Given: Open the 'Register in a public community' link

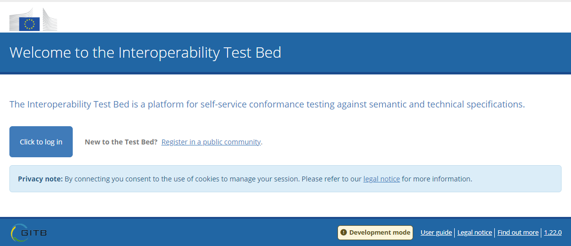Looking at the screenshot, I should point(211,142).
